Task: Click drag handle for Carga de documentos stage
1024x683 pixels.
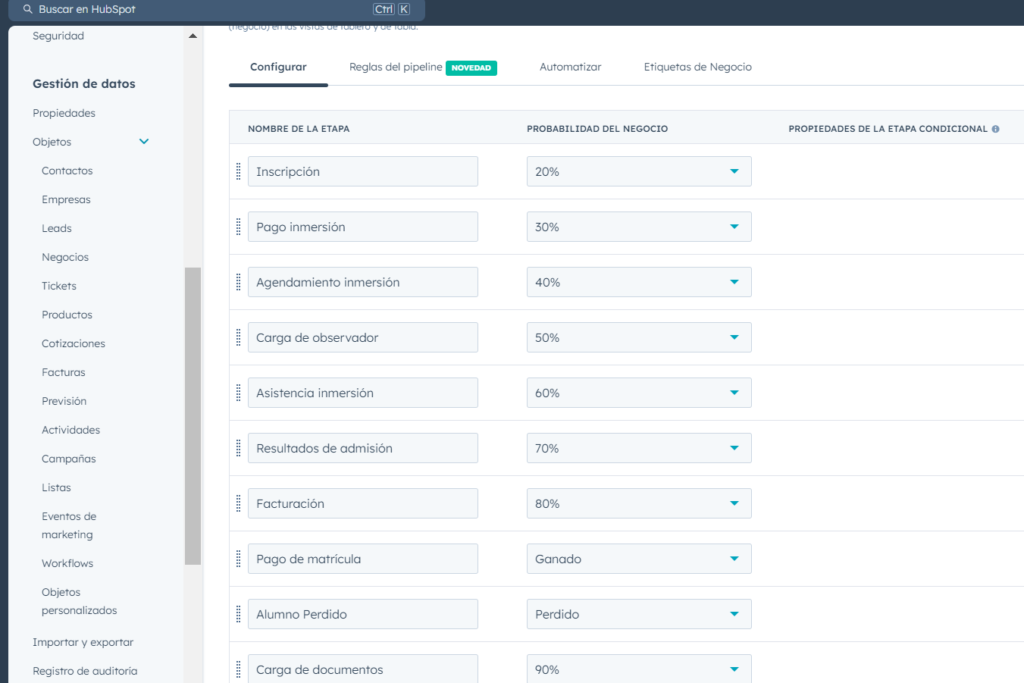Action: (238, 669)
